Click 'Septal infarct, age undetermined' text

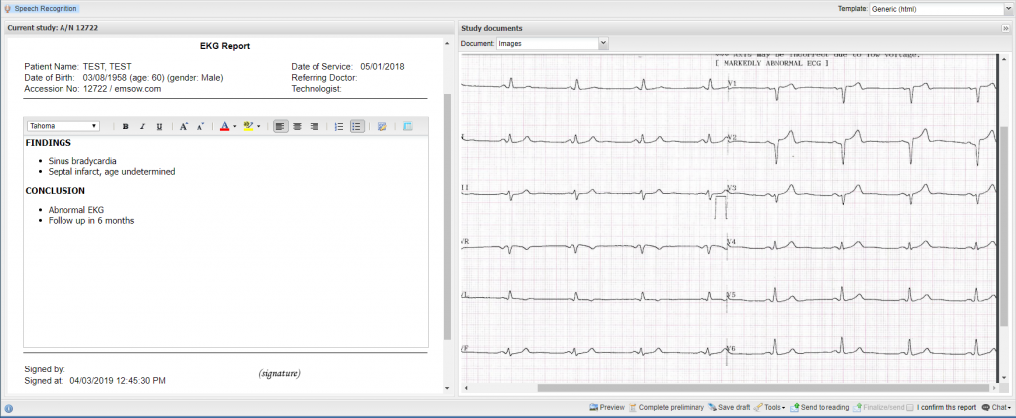click(x=111, y=172)
